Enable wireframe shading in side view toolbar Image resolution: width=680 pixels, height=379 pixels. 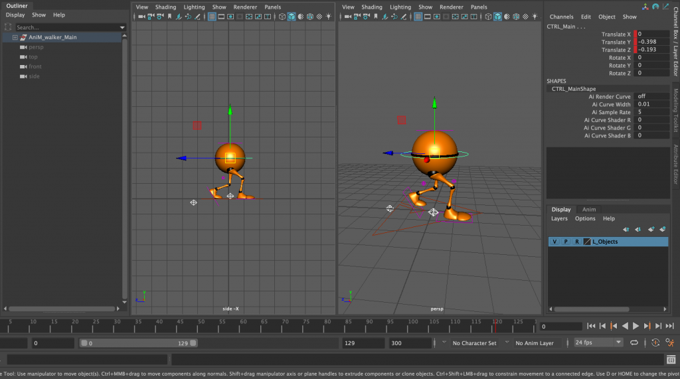tap(282, 17)
